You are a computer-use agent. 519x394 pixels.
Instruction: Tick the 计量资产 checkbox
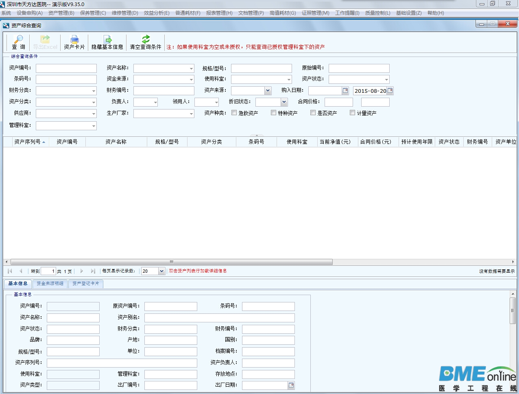tap(353, 113)
